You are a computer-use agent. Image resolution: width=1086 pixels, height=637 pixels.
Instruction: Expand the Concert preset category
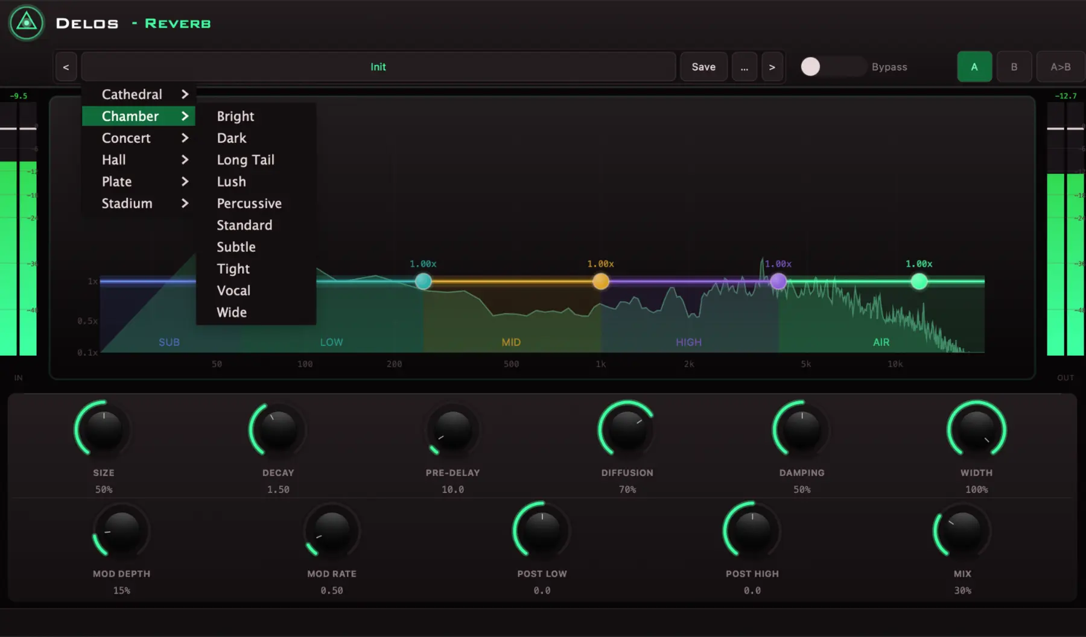(139, 138)
